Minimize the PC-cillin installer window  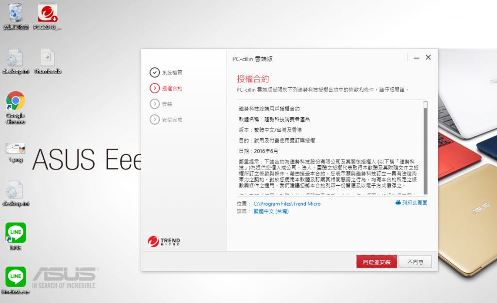tap(416, 58)
